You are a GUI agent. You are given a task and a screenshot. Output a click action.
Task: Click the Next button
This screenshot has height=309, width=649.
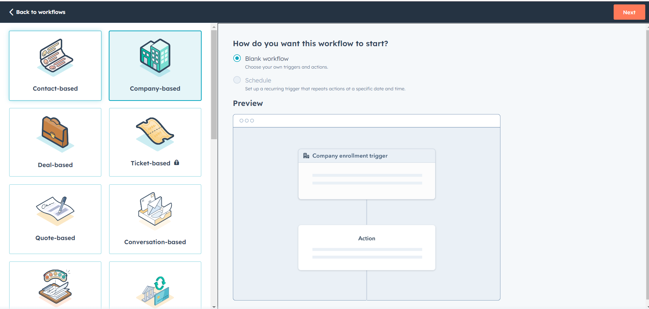(x=629, y=12)
